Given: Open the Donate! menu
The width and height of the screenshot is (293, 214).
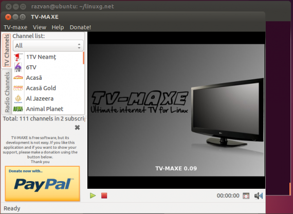Looking at the screenshot, I should pos(80,27).
